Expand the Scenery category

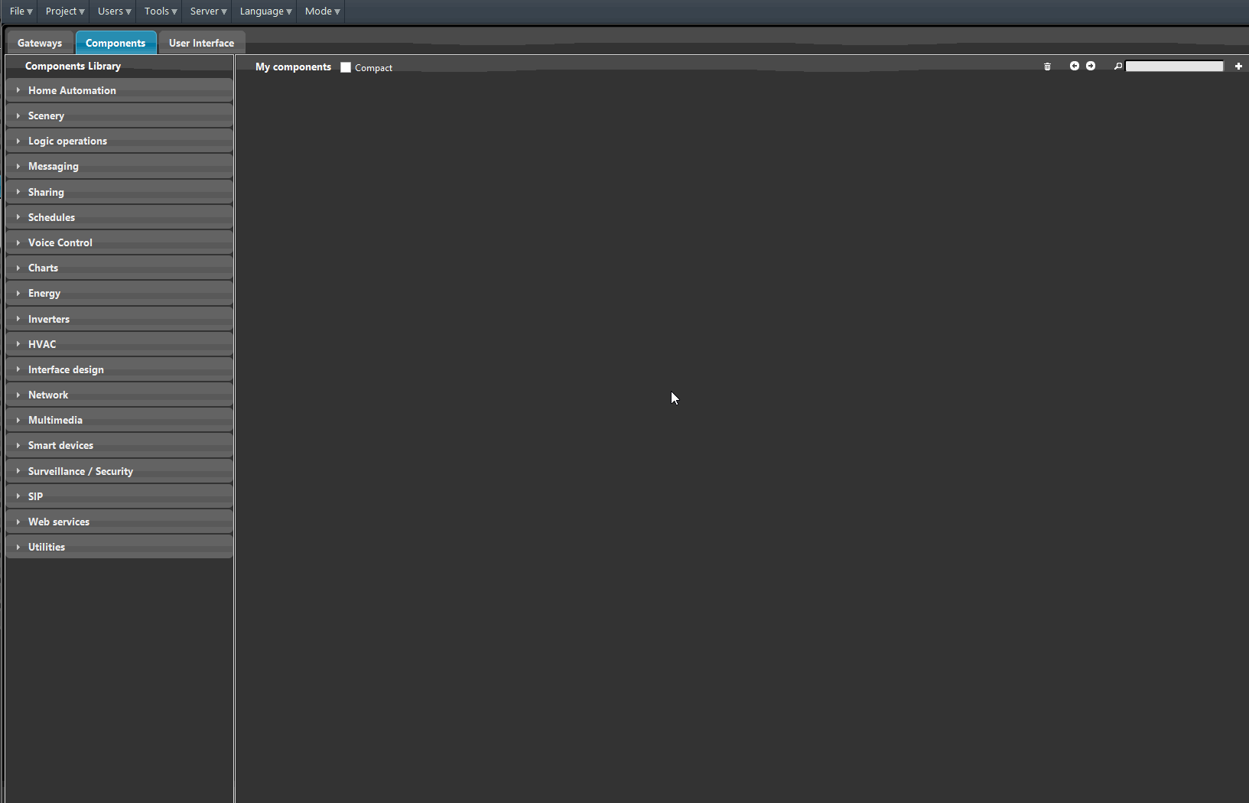pos(119,115)
